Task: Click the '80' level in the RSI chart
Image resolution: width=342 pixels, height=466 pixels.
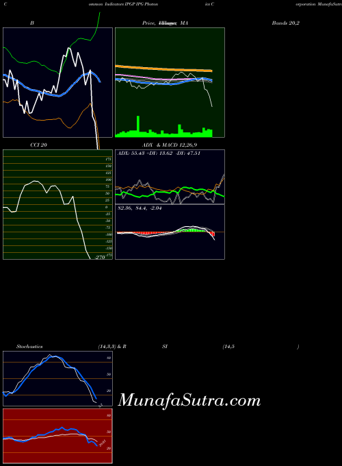Action: pyautogui.click(x=109, y=415)
